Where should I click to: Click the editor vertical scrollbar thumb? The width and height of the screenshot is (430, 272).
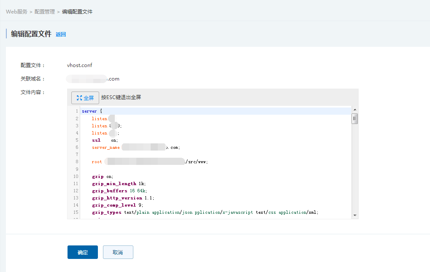point(354,118)
